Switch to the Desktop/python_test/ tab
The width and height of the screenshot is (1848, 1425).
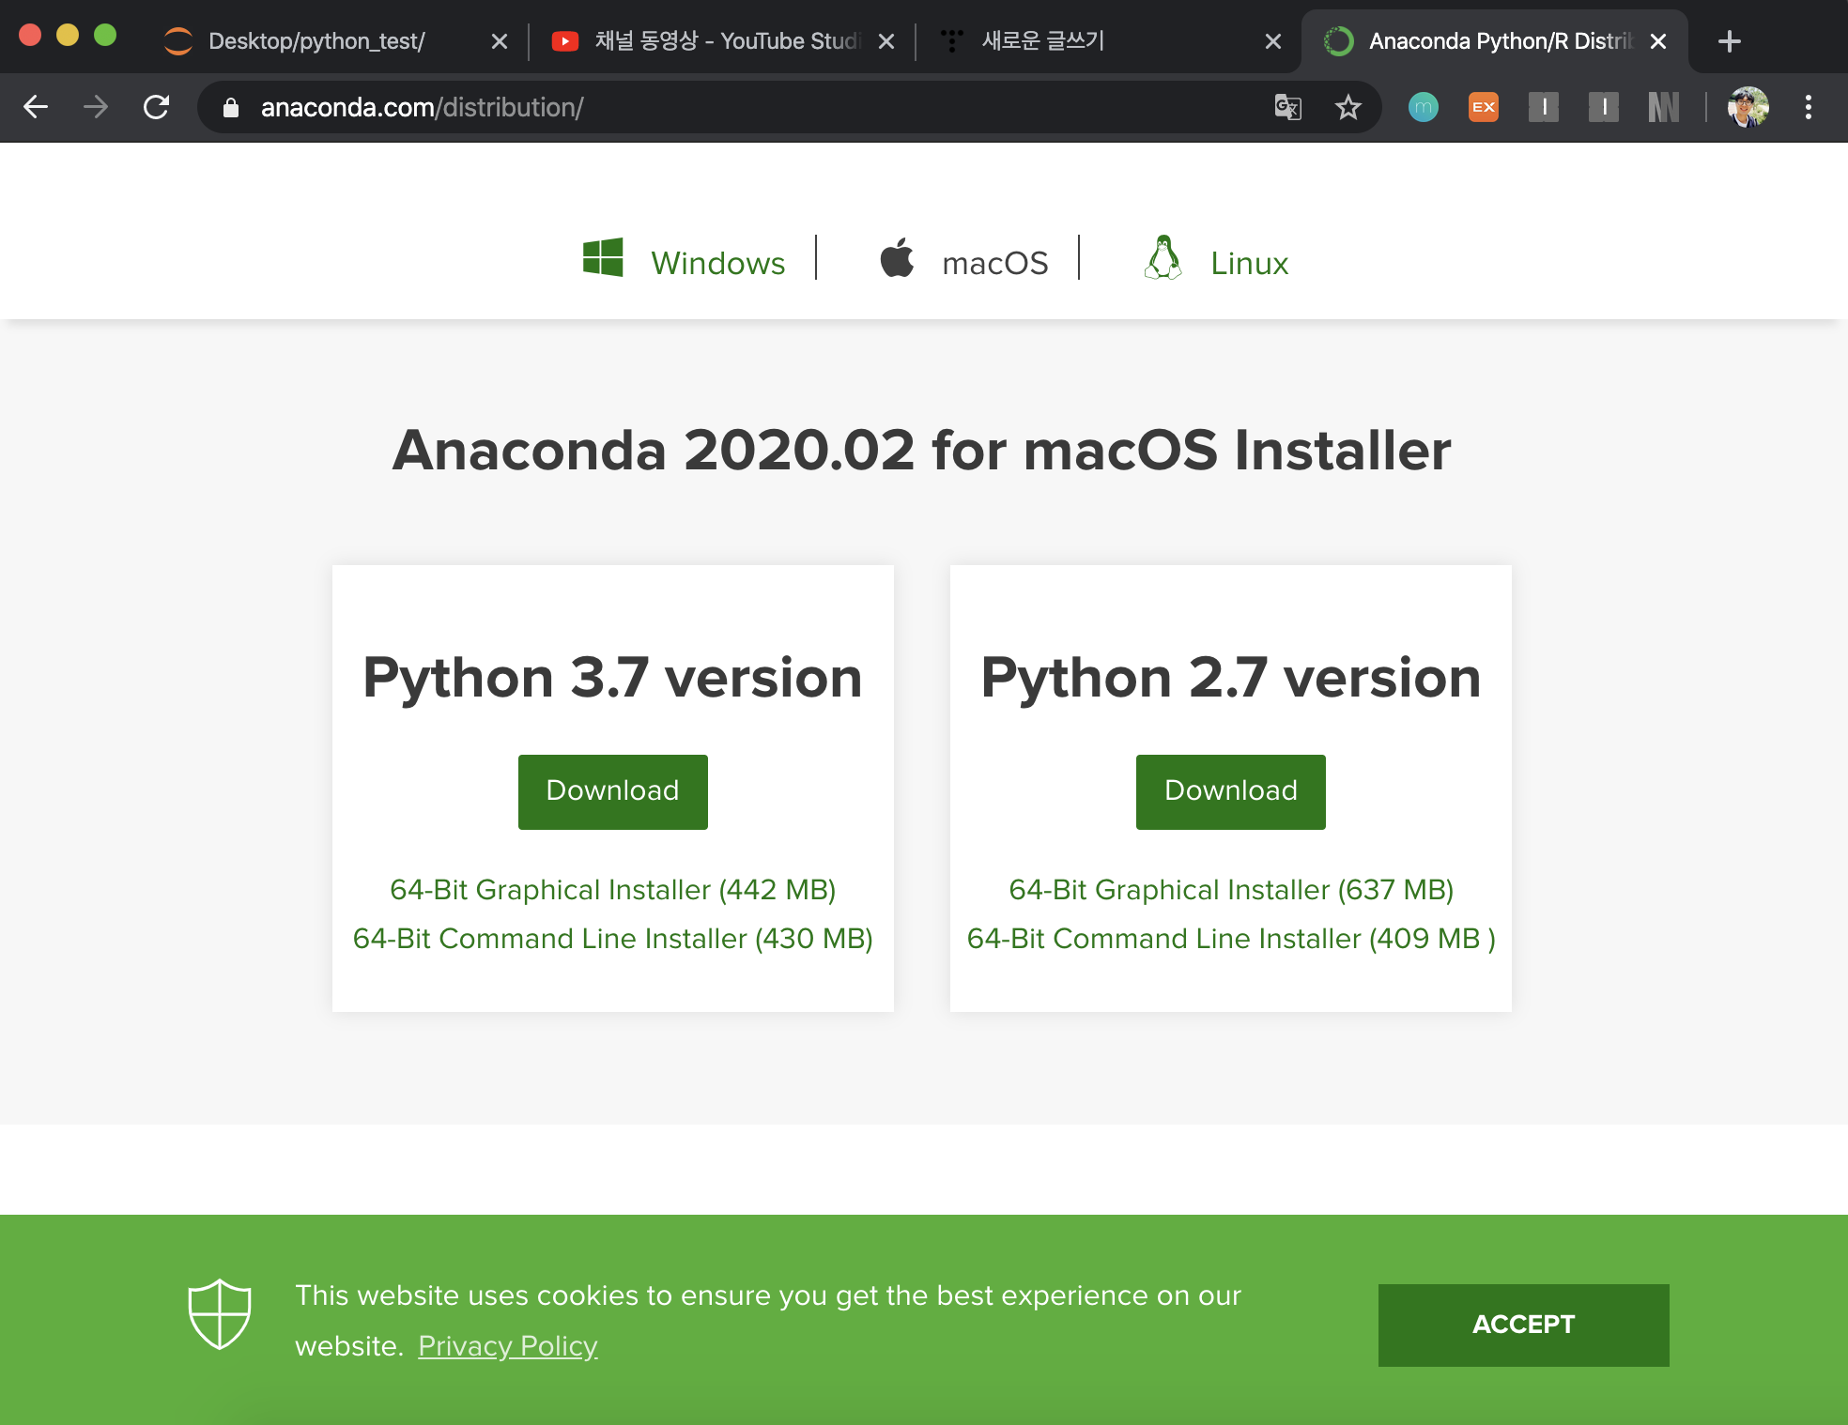[x=316, y=41]
